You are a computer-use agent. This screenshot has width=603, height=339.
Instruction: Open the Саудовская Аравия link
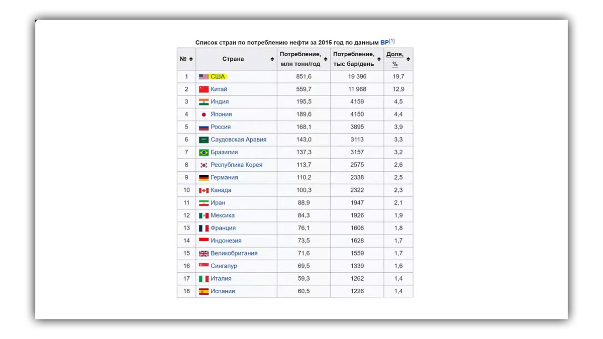tap(239, 140)
